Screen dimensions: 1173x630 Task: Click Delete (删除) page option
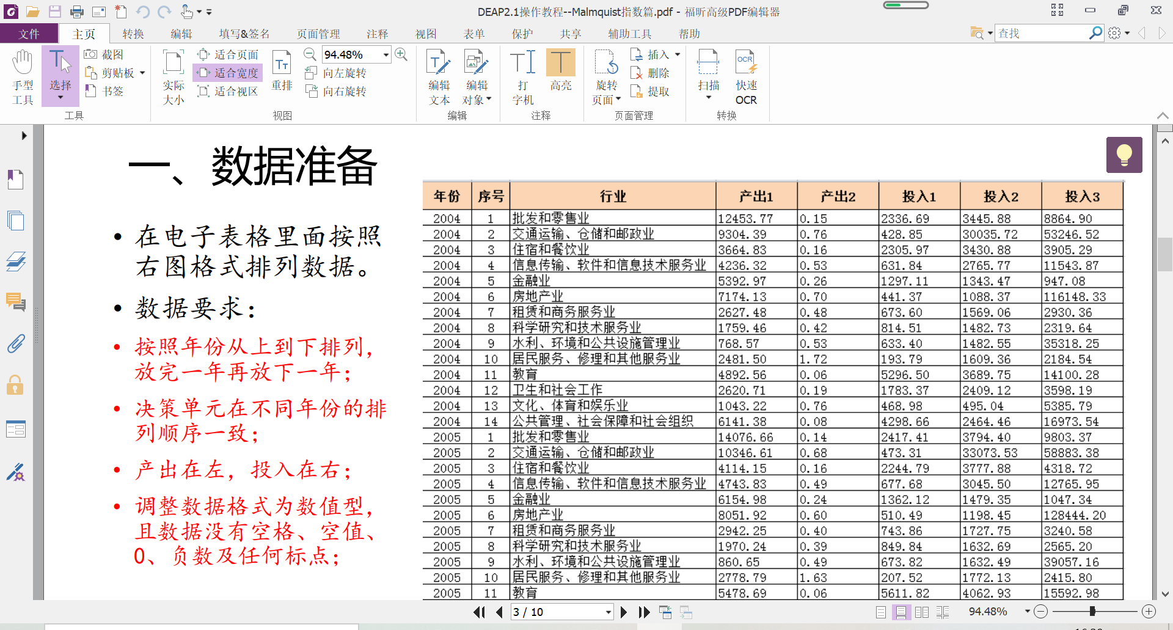click(650, 73)
